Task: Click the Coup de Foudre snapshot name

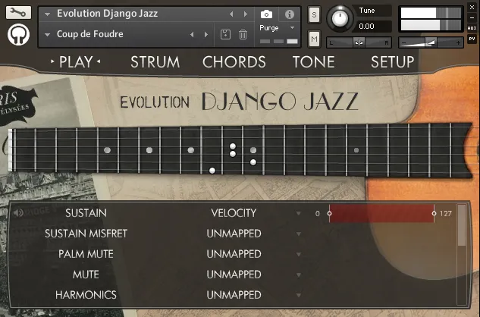Action: [x=90, y=34]
